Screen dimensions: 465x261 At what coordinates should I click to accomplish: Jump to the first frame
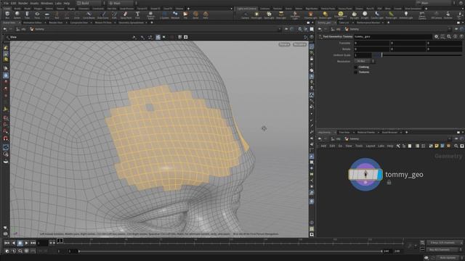pos(7,243)
